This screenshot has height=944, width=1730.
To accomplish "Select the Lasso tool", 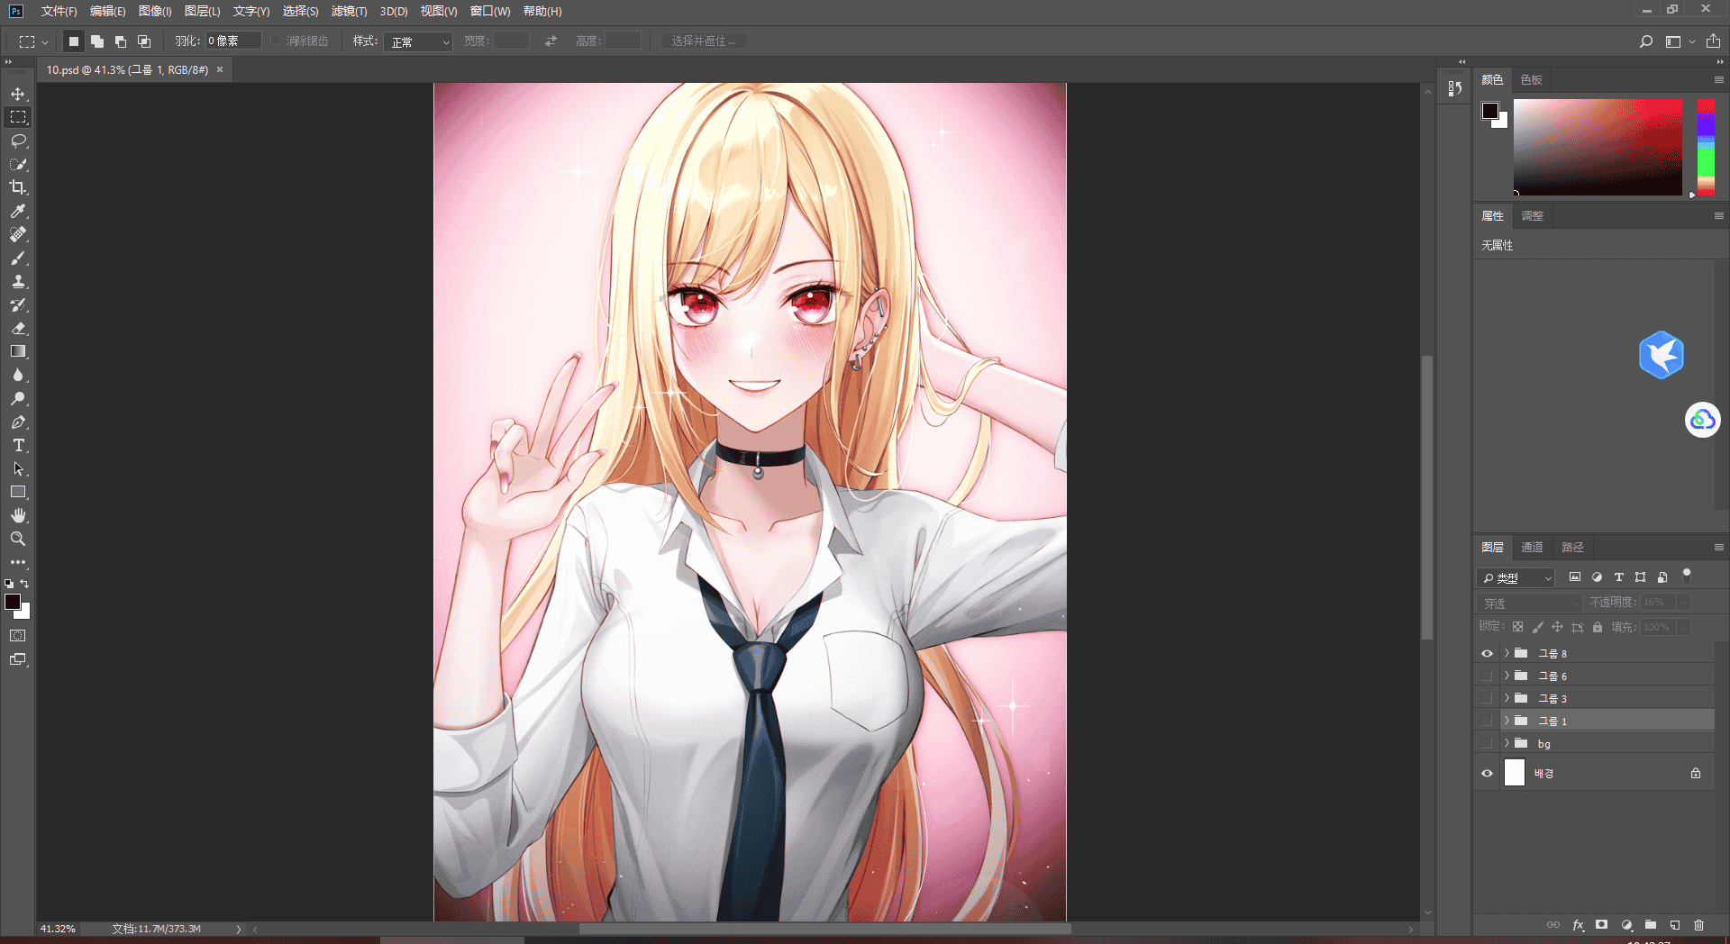I will coord(18,141).
